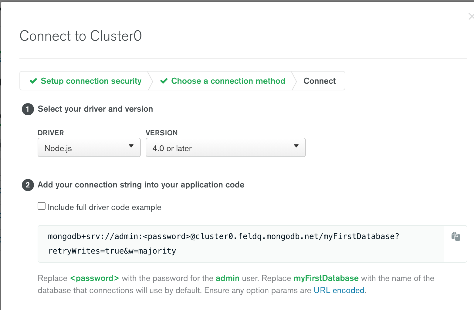
Task: Click the green <password> placeholder in instructions
Action: pos(94,278)
